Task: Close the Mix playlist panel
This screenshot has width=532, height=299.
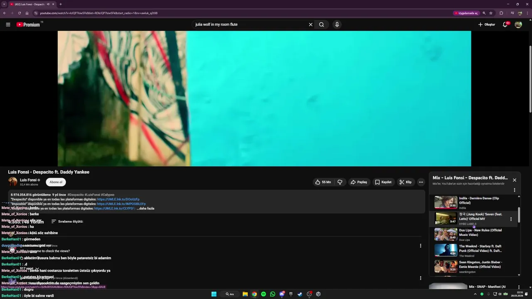Action: 515,180
